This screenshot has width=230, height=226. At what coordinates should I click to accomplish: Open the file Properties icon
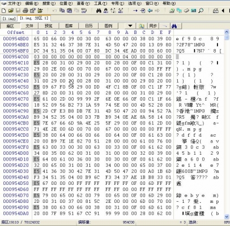coord(33,11)
